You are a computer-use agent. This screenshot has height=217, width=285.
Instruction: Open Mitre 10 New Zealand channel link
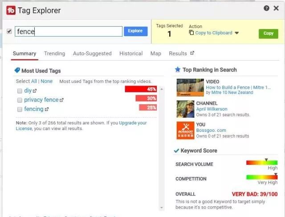(232, 92)
